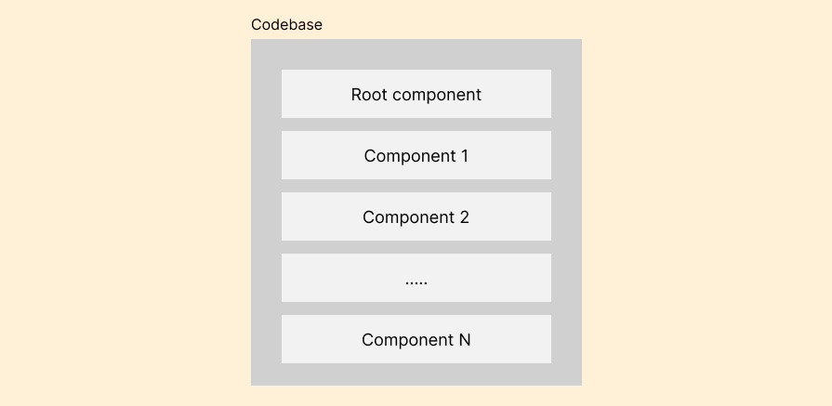The width and height of the screenshot is (832, 406).
Task: Click the digit 1 in Component 1
Action: point(465,156)
